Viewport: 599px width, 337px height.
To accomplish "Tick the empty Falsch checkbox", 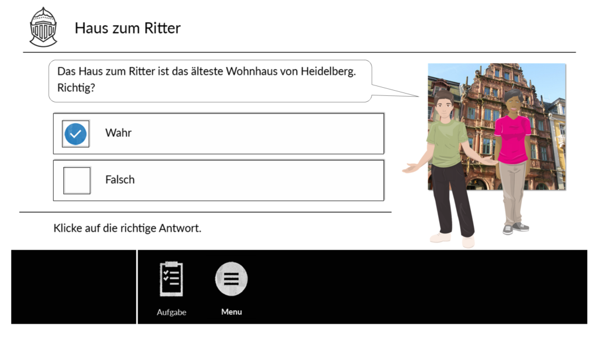I will tap(77, 180).
